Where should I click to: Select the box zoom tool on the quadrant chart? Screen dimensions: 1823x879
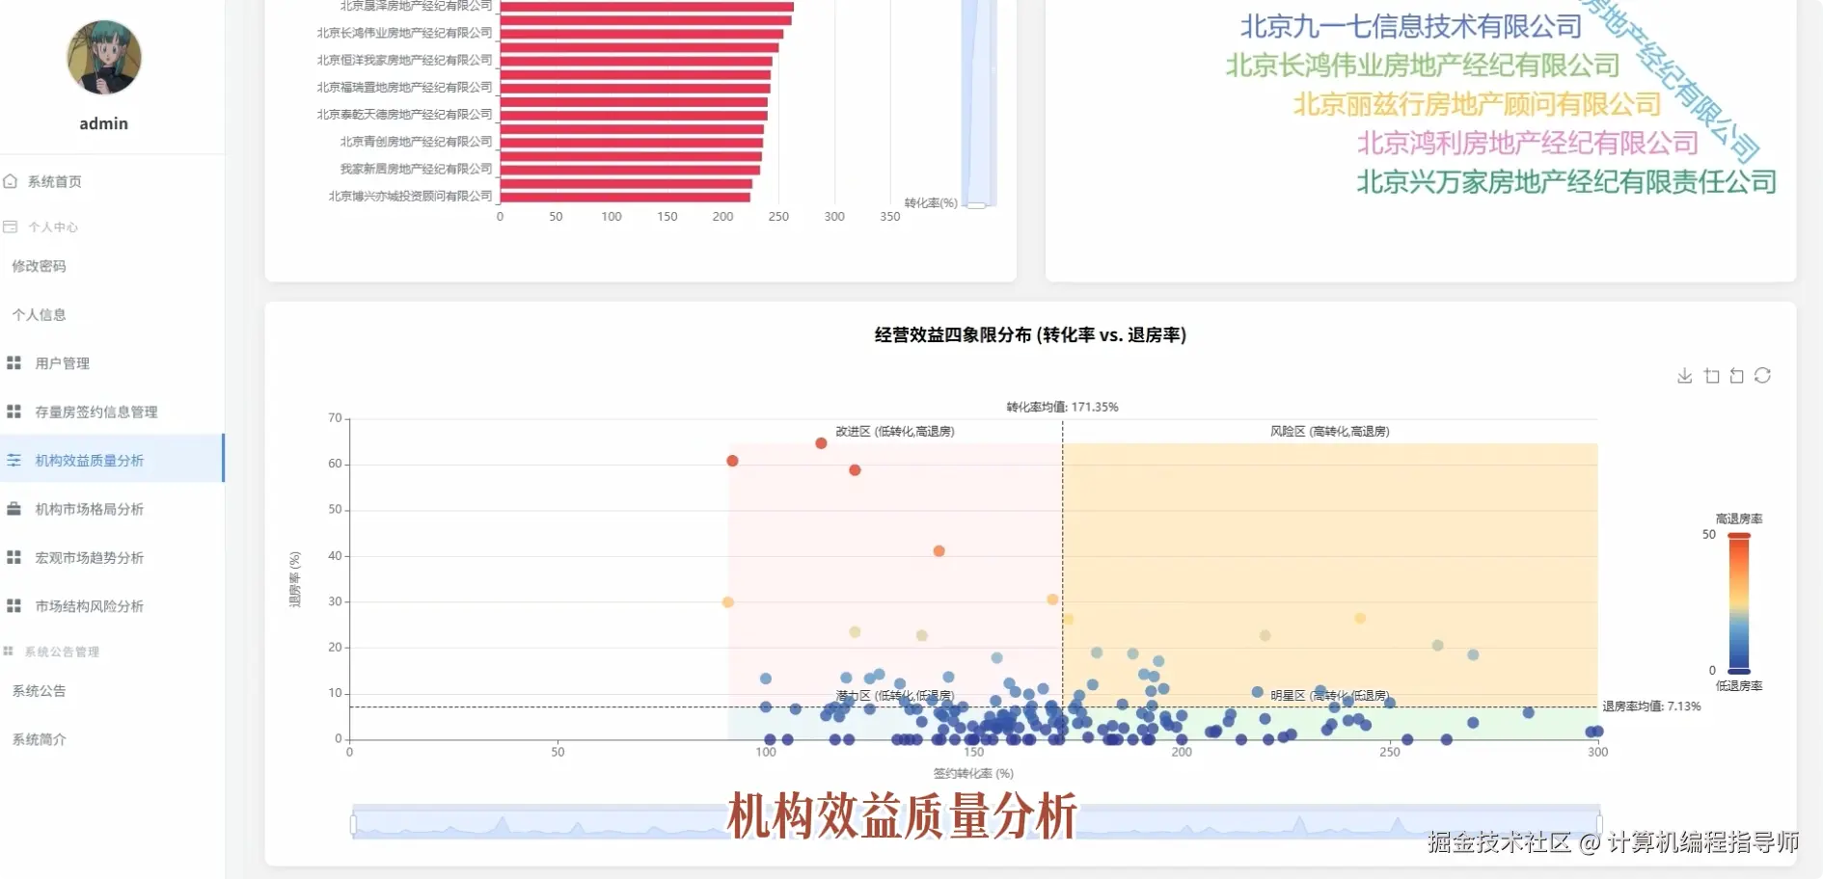[x=1712, y=376]
